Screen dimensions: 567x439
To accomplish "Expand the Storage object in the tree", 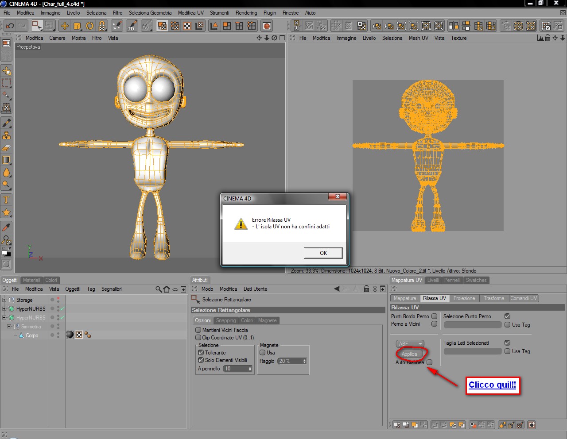I will [4, 300].
